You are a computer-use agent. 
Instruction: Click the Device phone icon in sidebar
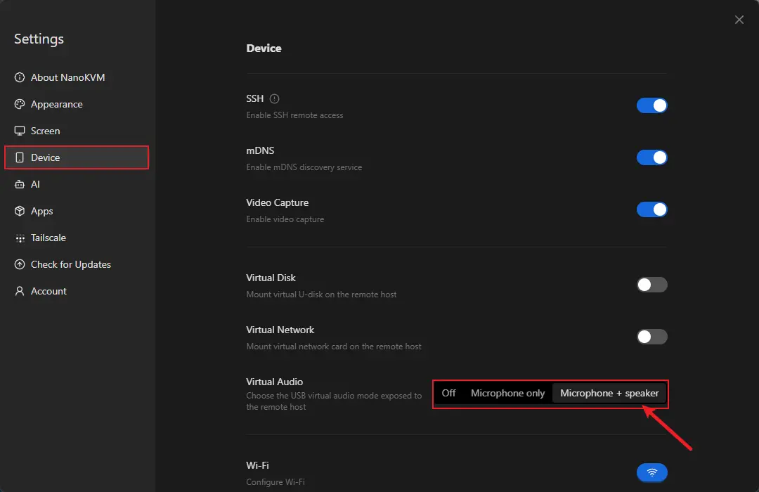point(20,157)
